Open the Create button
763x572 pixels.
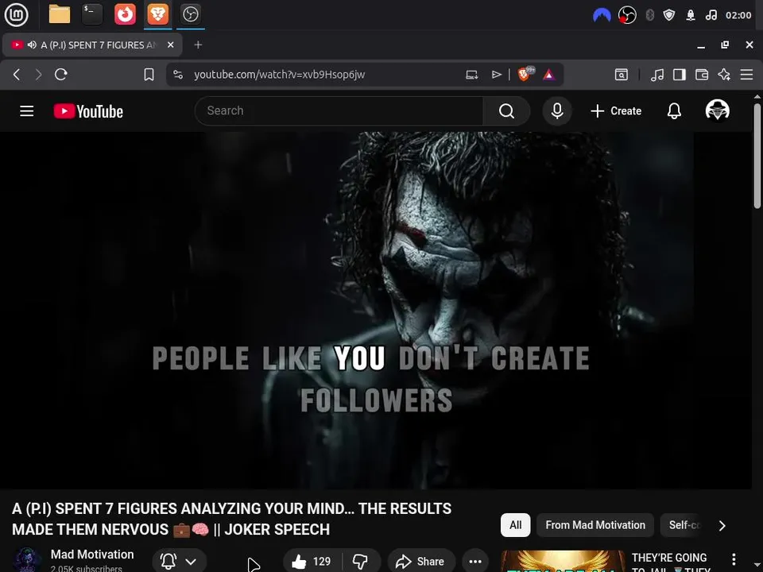coord(616,111)
